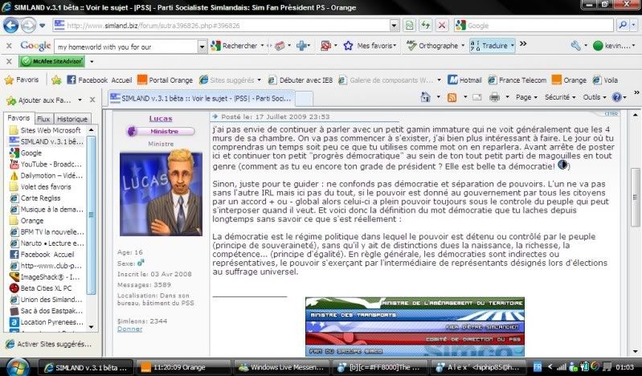Open McAfee SiteAdvisor dropdown arrow
Screen dimensions: 642x376
pos(92,62)
